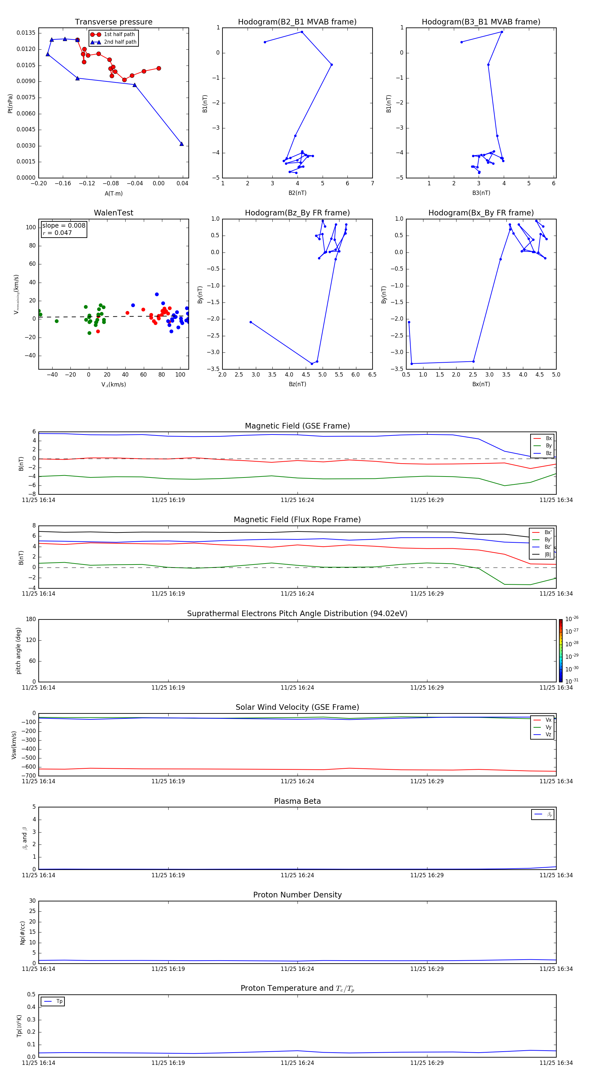Click the 'Bz' legend entry in GSE magnetic field
The width and height of the screenshot is (595, 1092).
[542, 453]
